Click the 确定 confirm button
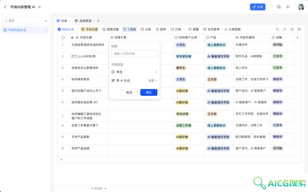 pyautogui.click(x=149, y=92)
